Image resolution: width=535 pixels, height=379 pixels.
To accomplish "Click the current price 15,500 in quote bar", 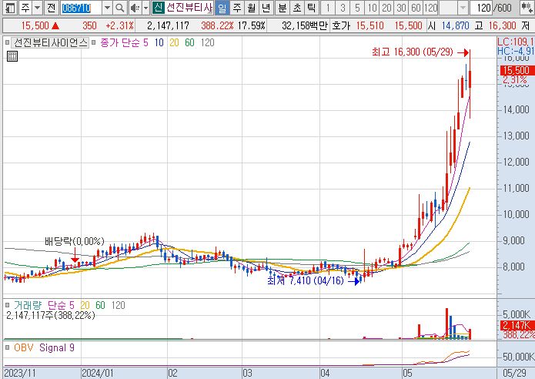I will point(35,25).
